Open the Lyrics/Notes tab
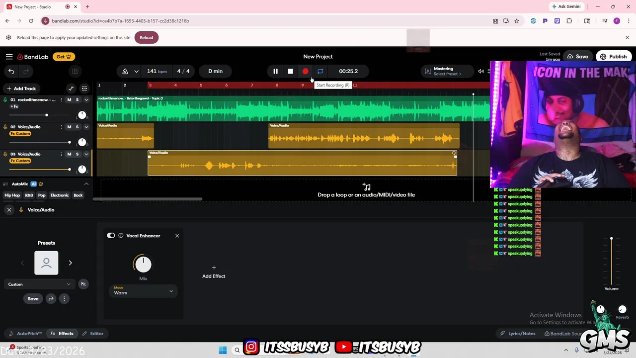 click(x=518, y=334)
